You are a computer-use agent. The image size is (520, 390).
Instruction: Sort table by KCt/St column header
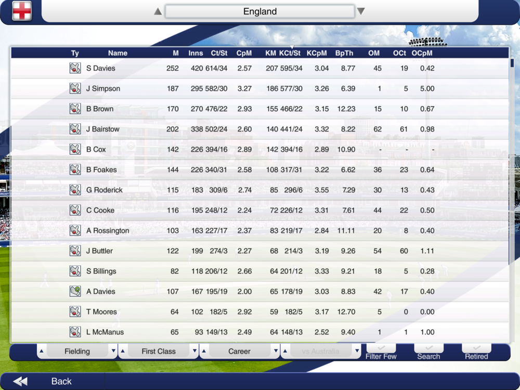[x=290, y=53]
